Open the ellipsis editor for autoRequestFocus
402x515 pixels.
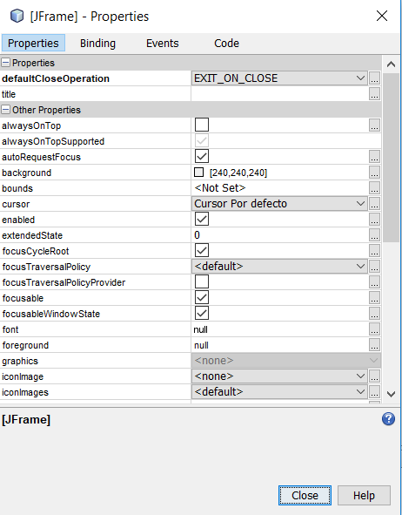tap(374, 157)
